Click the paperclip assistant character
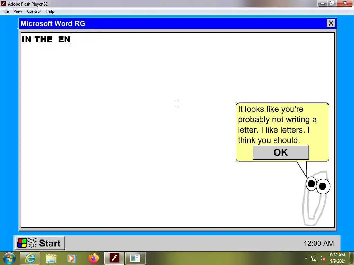Screen dimensions: 354x265 [x=316, y=198]
